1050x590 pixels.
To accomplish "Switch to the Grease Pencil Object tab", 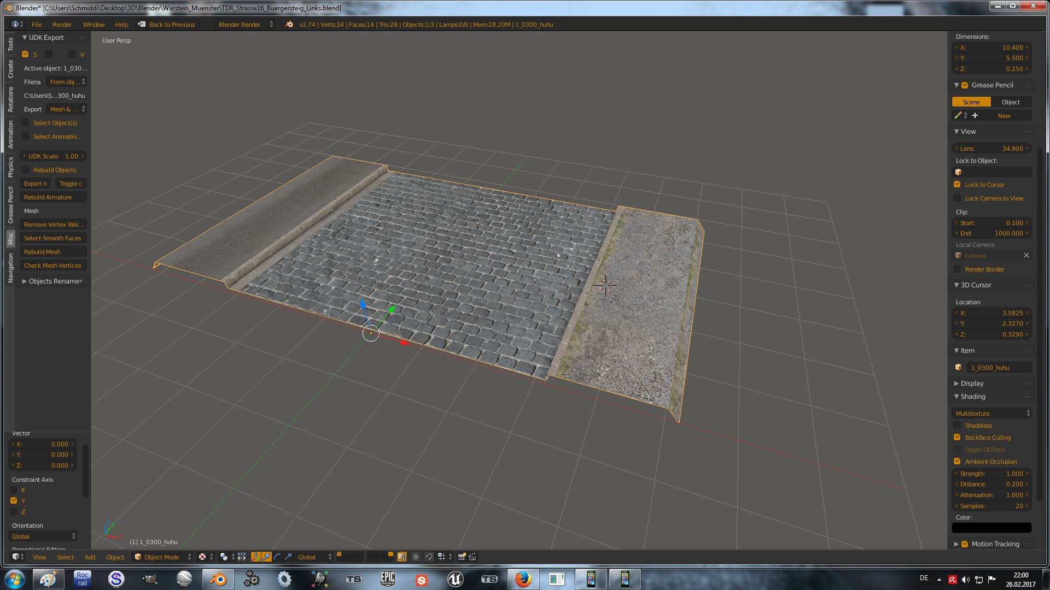I will [x=1011, y=102].
